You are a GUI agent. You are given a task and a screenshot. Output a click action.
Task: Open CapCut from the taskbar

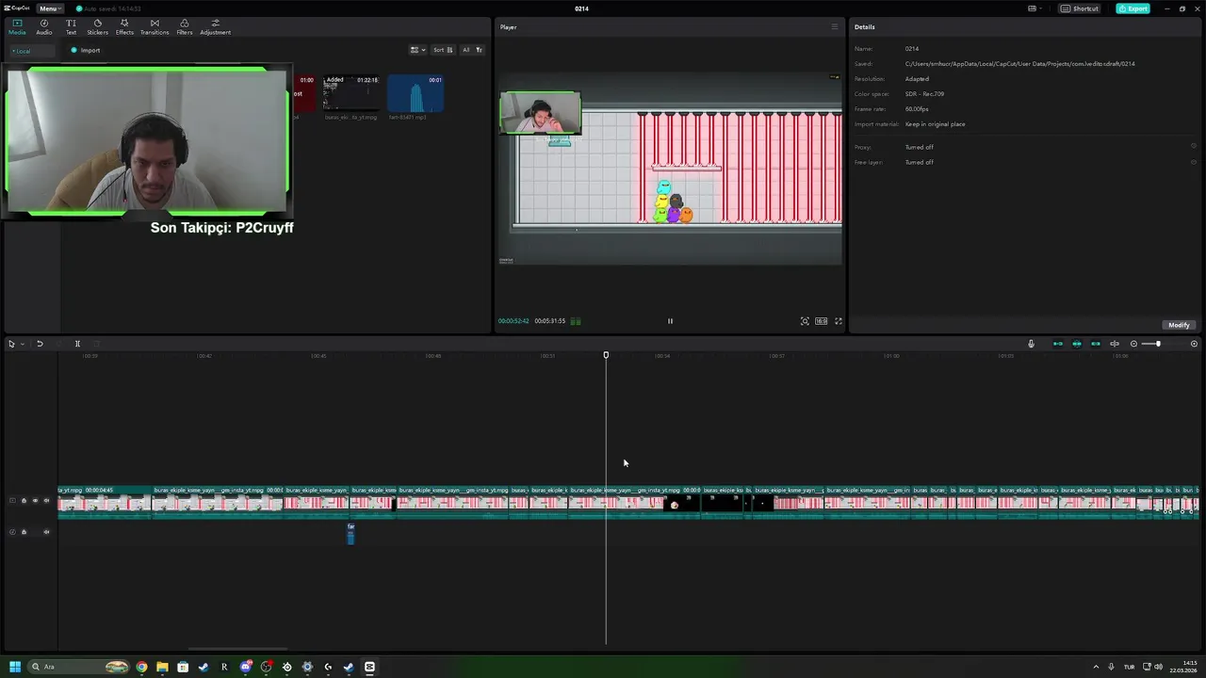click(369, 667)
